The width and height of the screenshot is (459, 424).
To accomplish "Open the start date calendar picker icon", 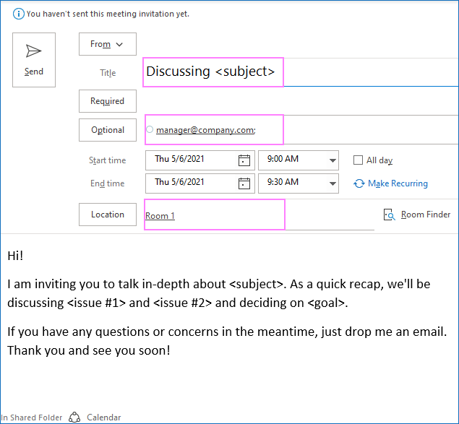I will tap(244, 160).
